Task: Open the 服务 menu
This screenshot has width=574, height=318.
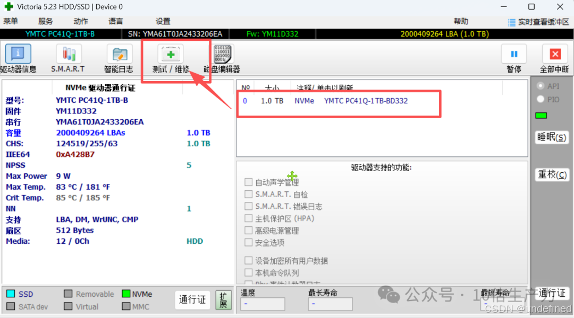Action: pyautogui.click(x=45, y=21)
